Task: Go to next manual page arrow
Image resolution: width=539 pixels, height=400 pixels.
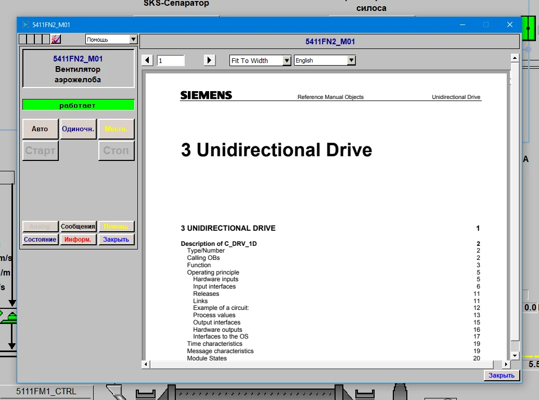Action: [x=209, y=60]
